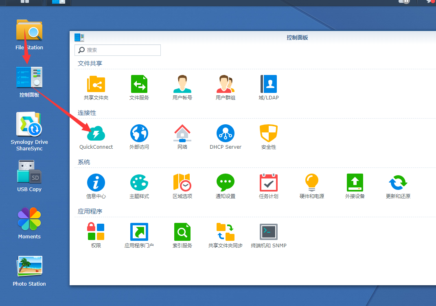Open 主题样式 settings
The width and height of the screenshot is (436, 306).
pyautogui.click(x=139, y=186)
